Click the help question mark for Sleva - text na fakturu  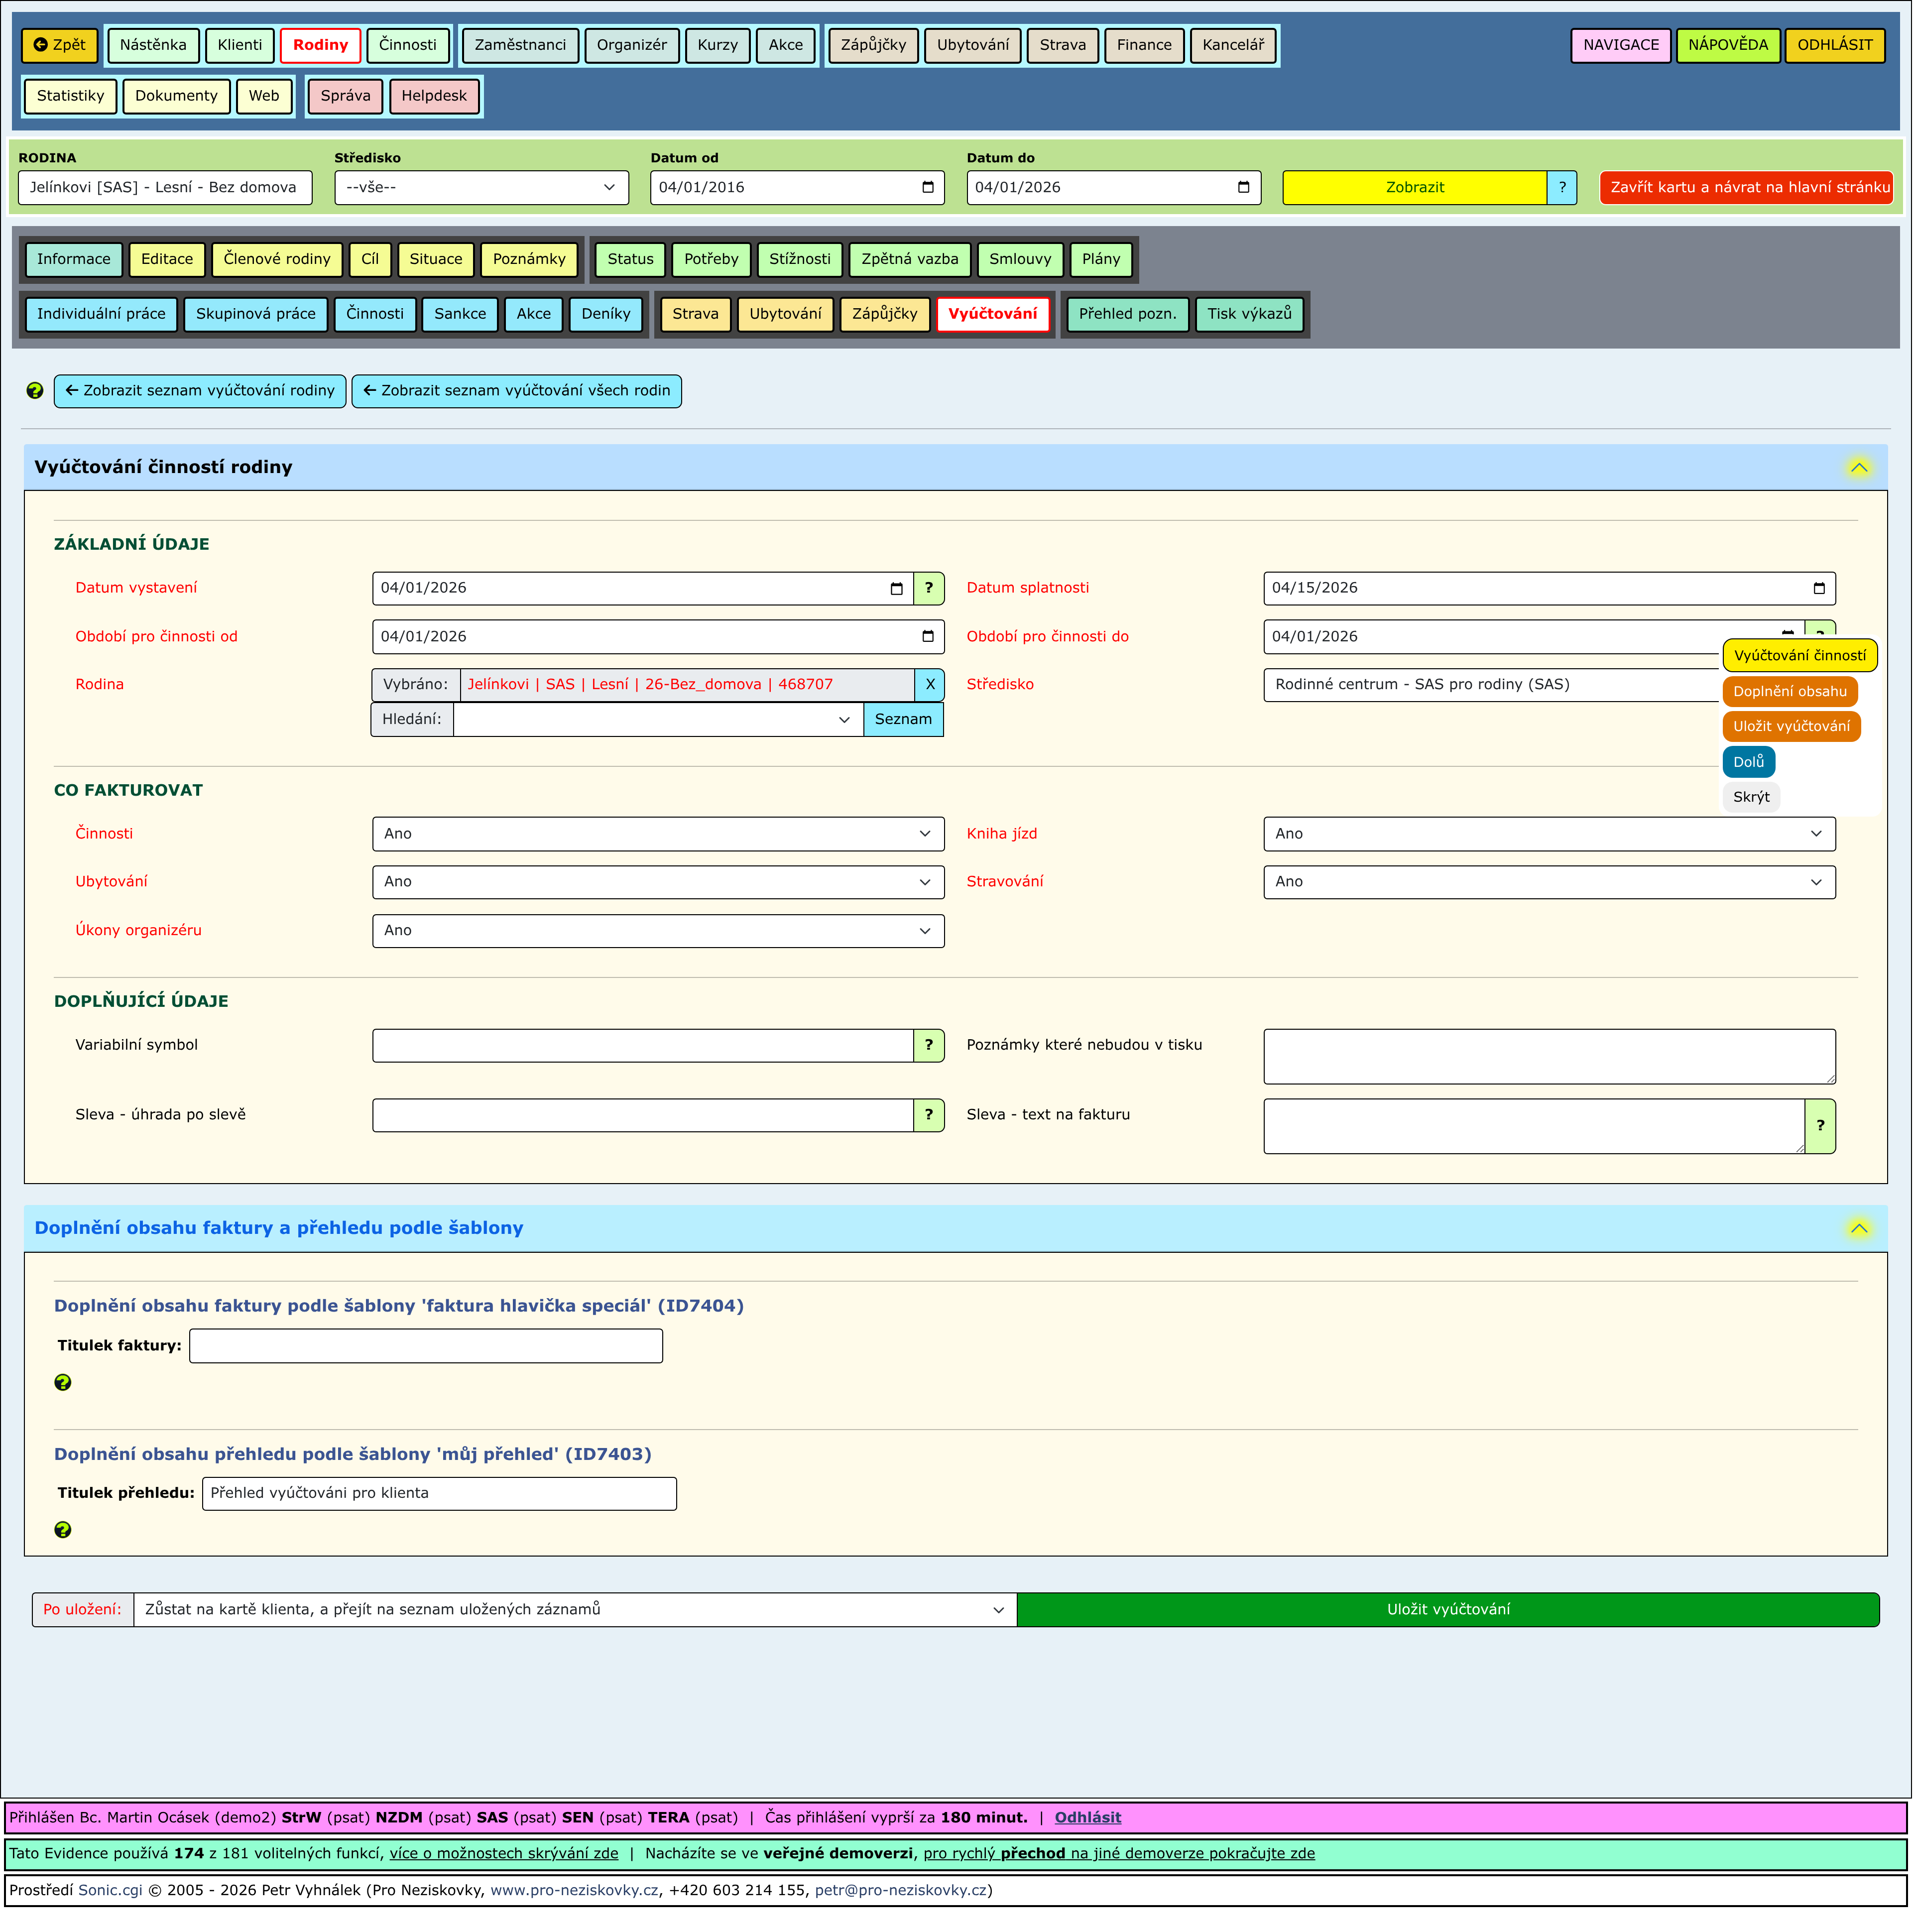(x=1821, y=1127)
